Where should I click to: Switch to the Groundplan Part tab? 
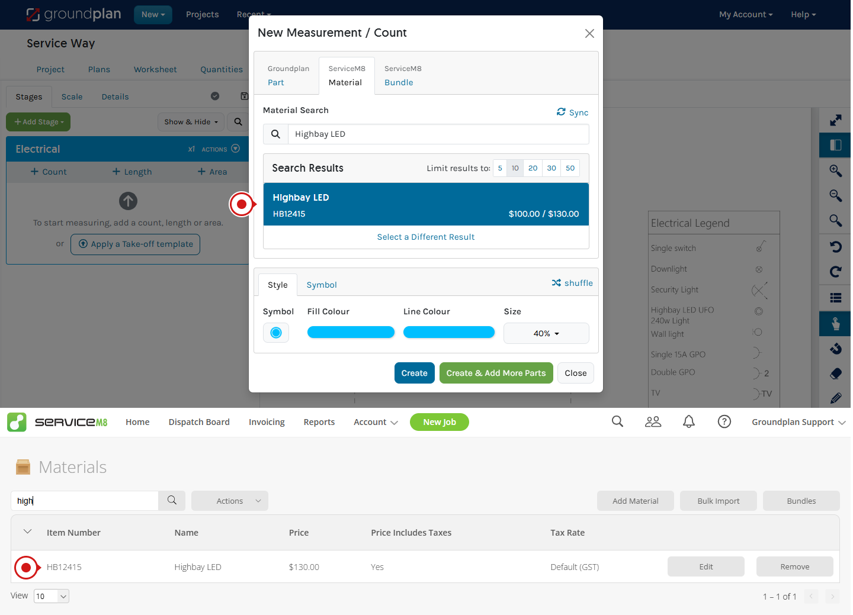tap(288, 76)
